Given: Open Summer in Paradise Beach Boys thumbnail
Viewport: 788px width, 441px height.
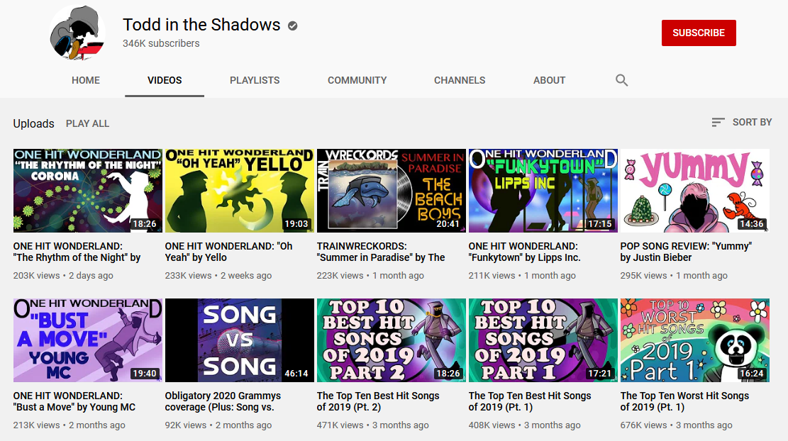Looking at the screenshot, I should click(x=392, y=190).
